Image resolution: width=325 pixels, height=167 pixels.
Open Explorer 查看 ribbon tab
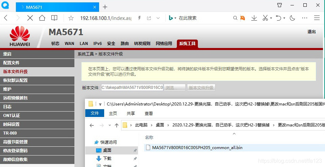click(x=148, y=113)
